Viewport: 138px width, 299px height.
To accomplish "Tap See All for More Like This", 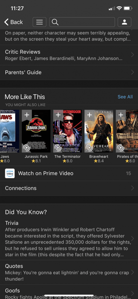I will coord(125,97).
